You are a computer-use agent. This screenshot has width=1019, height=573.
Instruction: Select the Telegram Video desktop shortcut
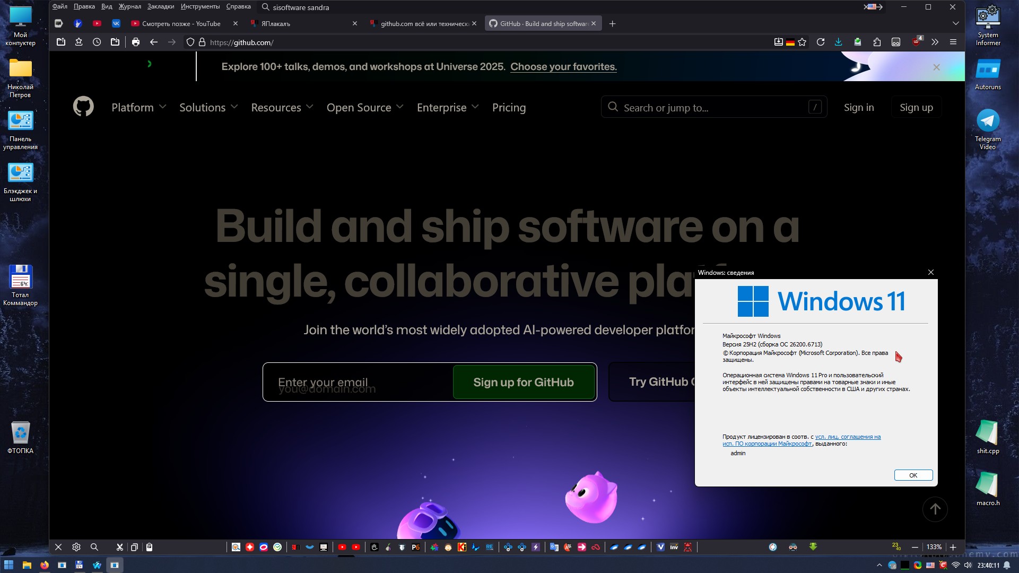[x=988, y=129]
